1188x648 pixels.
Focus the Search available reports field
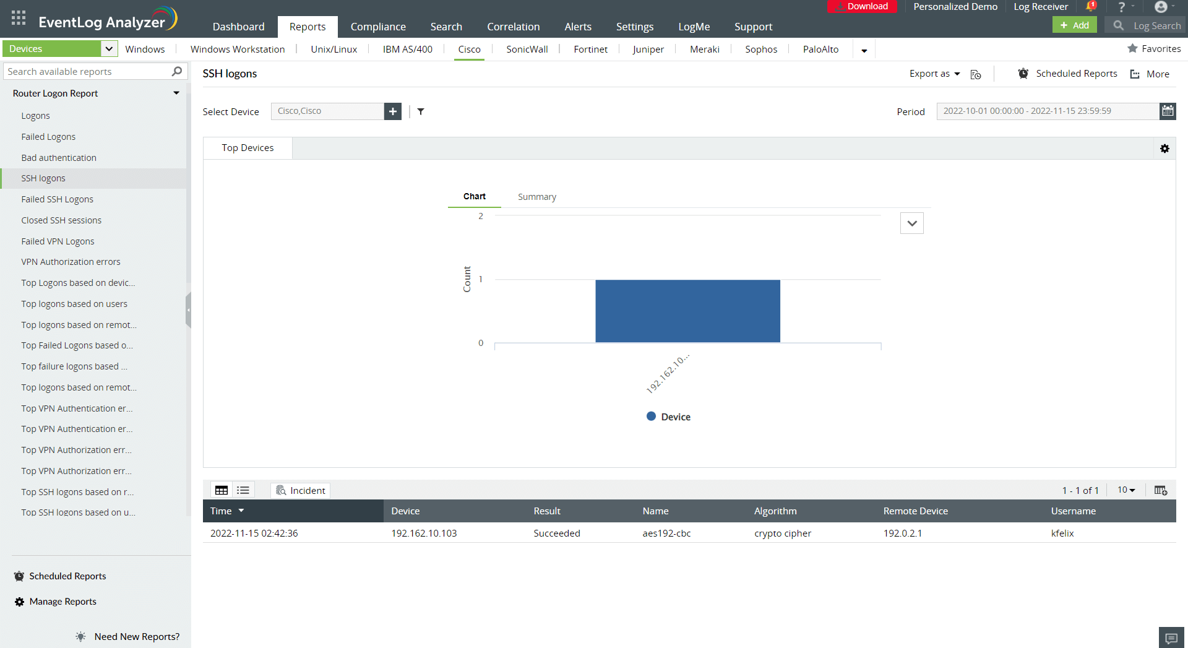coord(95,72)
